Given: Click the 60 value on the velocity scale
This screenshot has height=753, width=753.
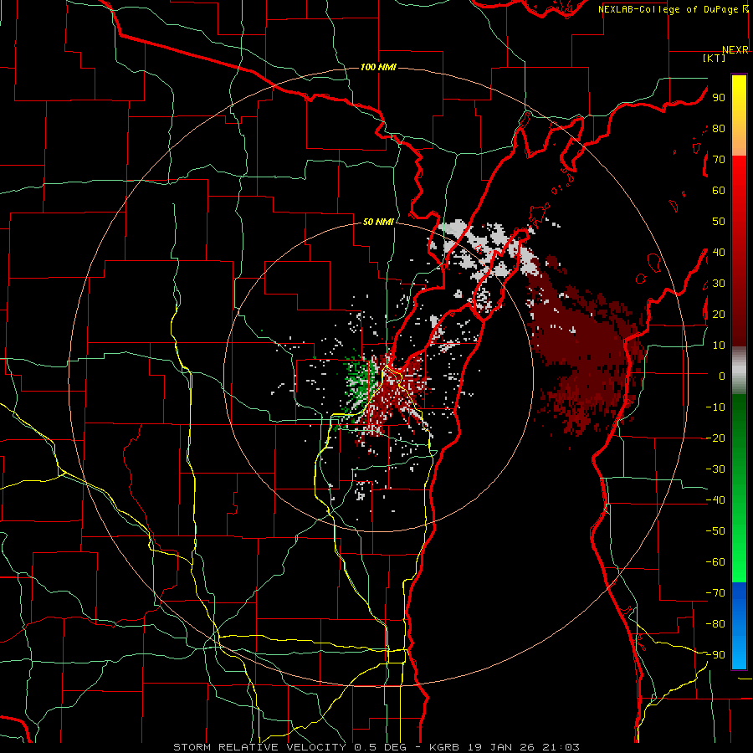Looking at the screenshot, I should pos(719,190).
